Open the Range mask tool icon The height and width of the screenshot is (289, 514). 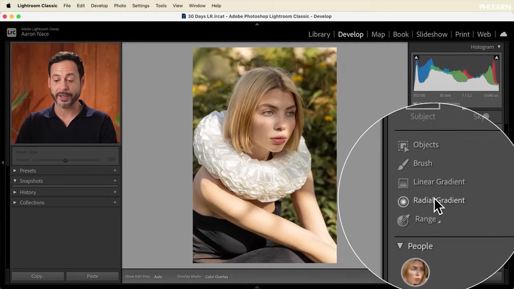[x=403, y=220]
